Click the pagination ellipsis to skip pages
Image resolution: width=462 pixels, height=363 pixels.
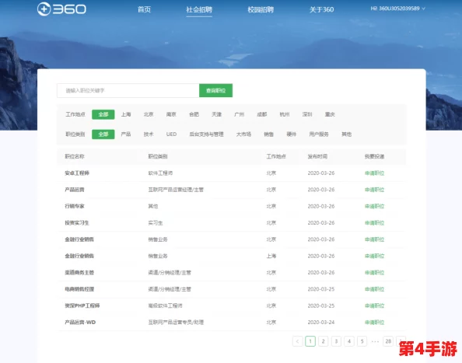[375, 341]
